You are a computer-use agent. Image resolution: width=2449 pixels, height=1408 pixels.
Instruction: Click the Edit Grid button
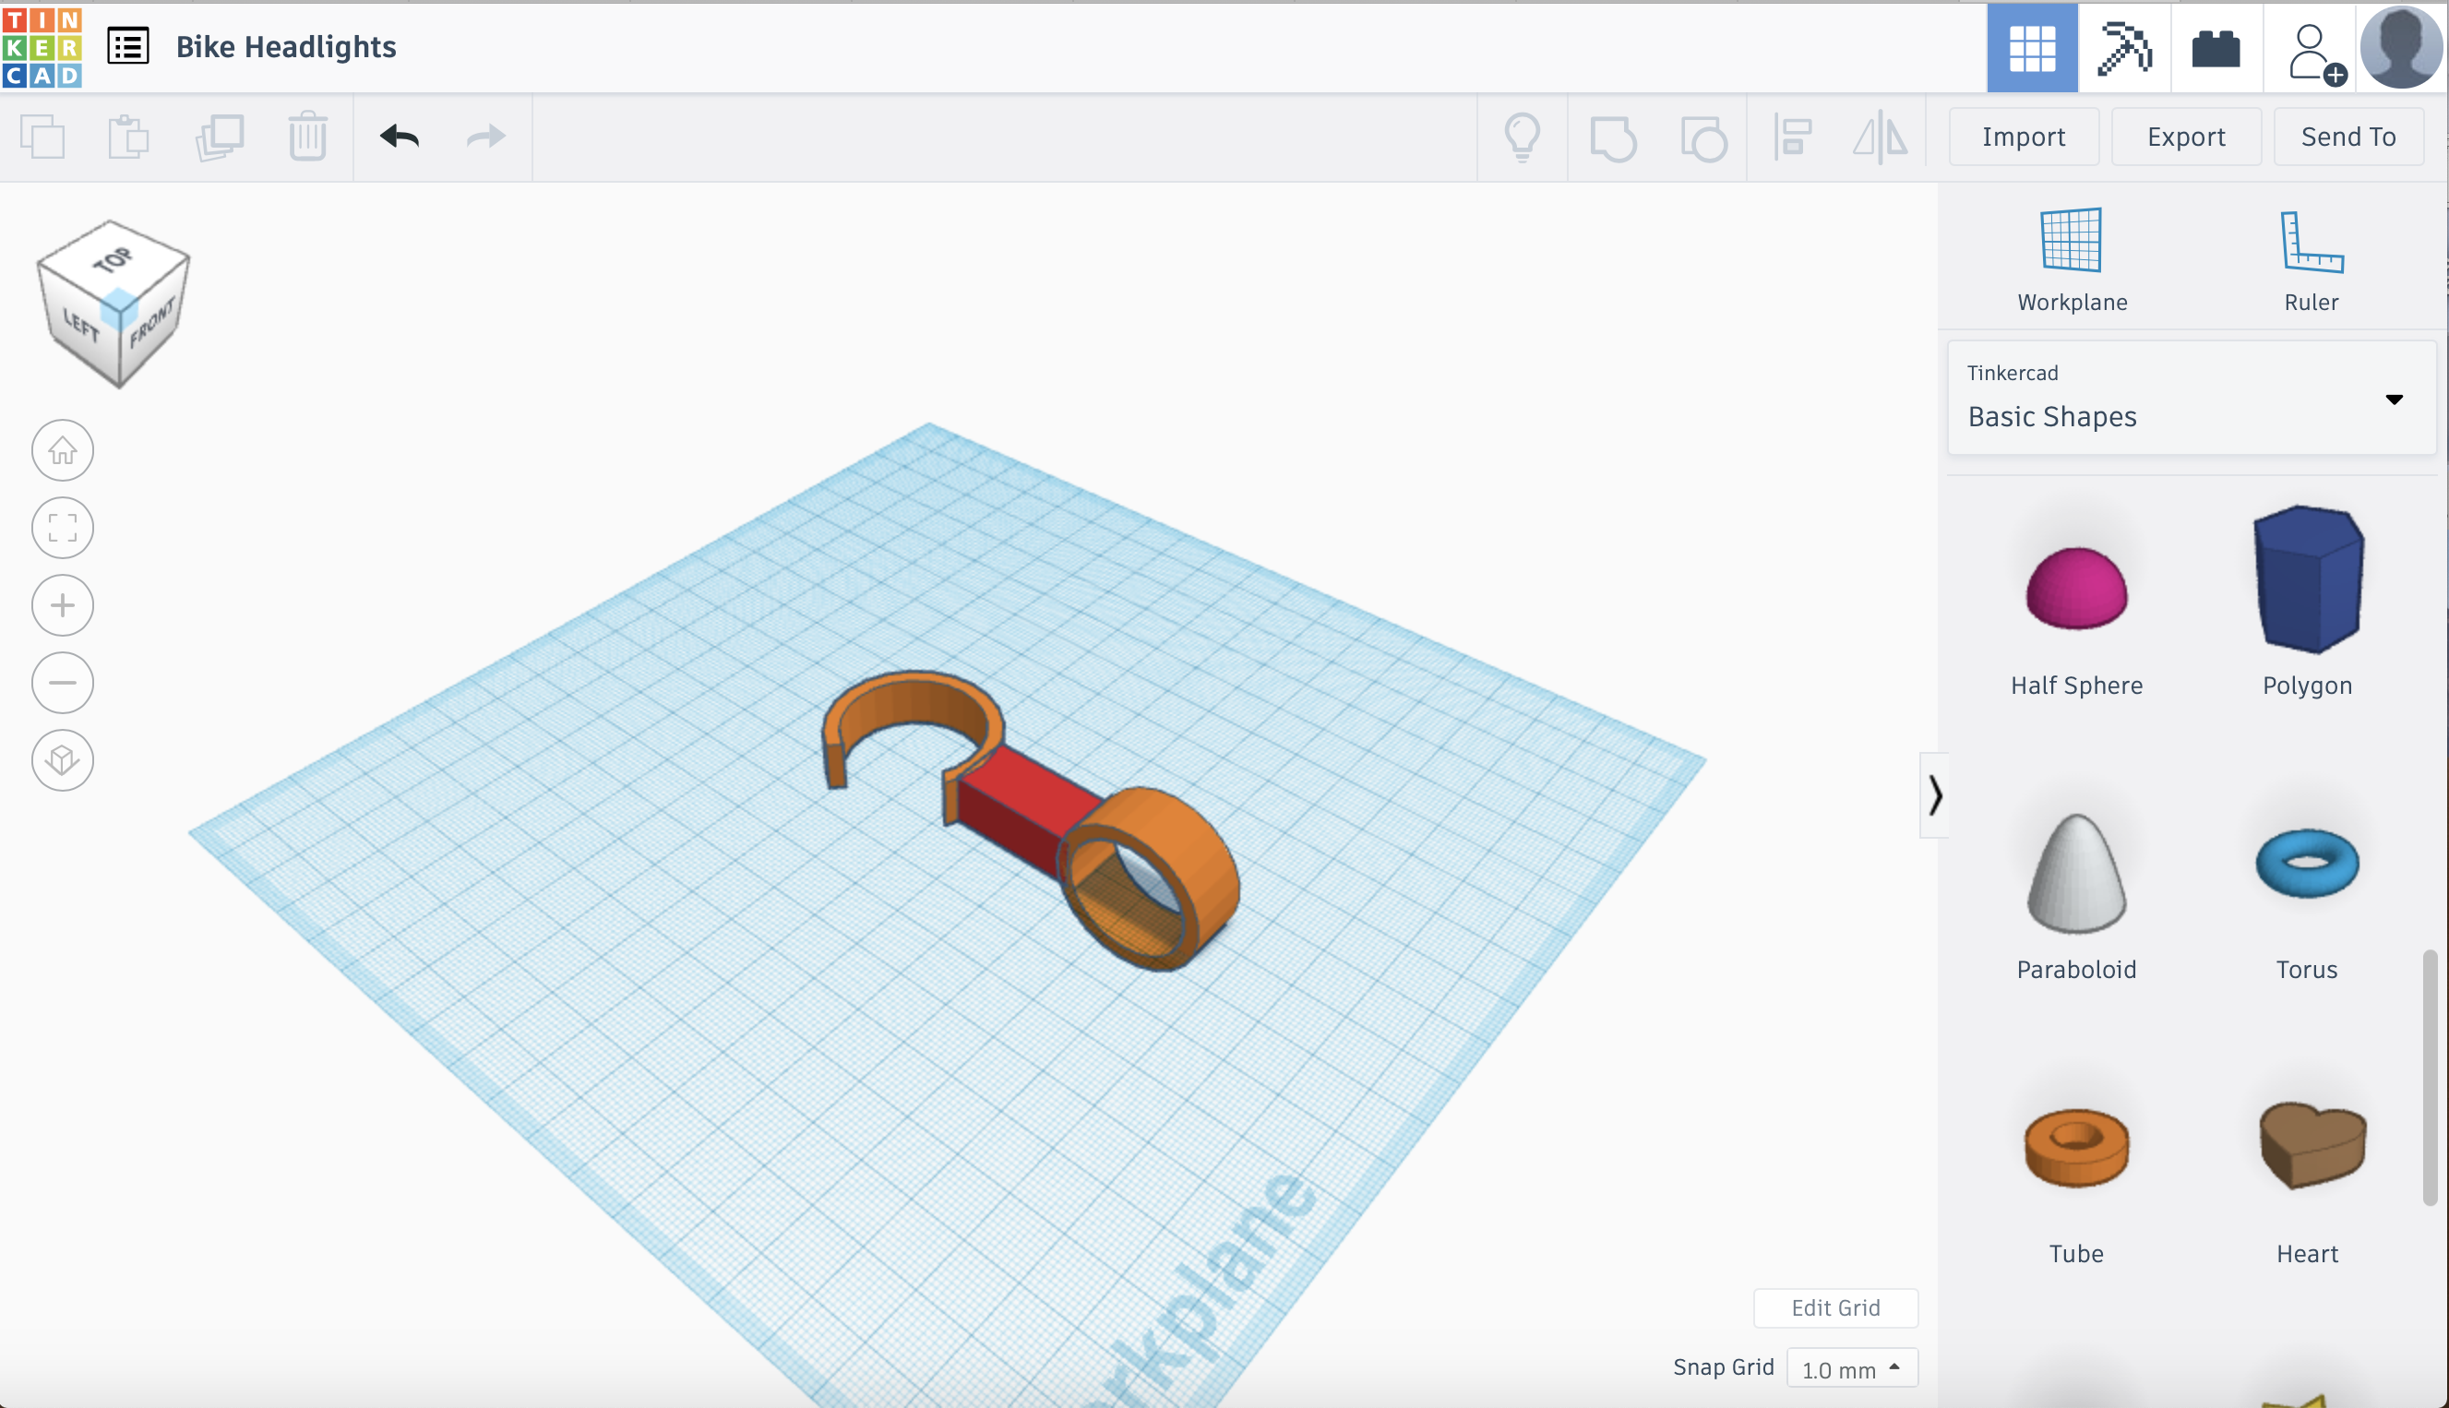(x=1834, y=1307)
